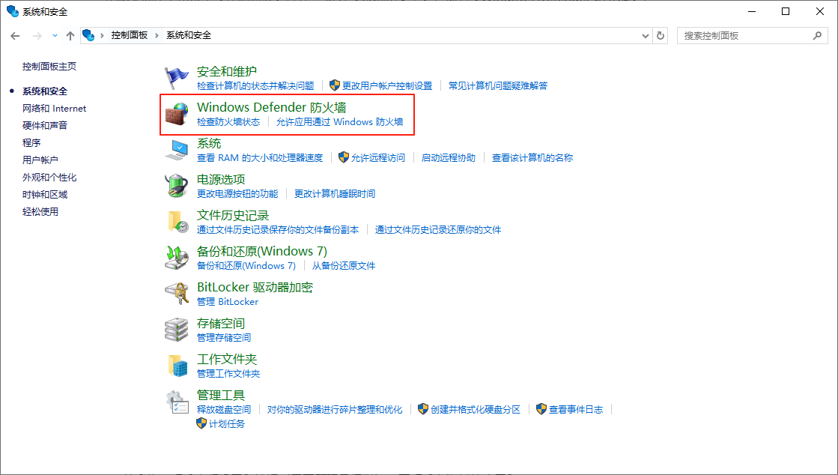Click 释放磁盘空间 link
The width and height of the screenshot is (838, 475).
[x=224, y=409]
